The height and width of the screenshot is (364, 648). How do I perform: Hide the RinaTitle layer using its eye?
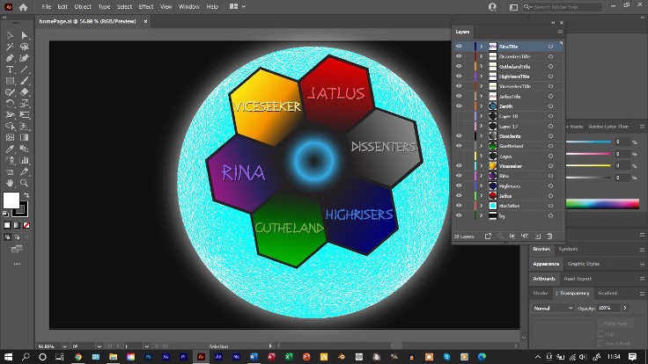(x=459, y=47)
